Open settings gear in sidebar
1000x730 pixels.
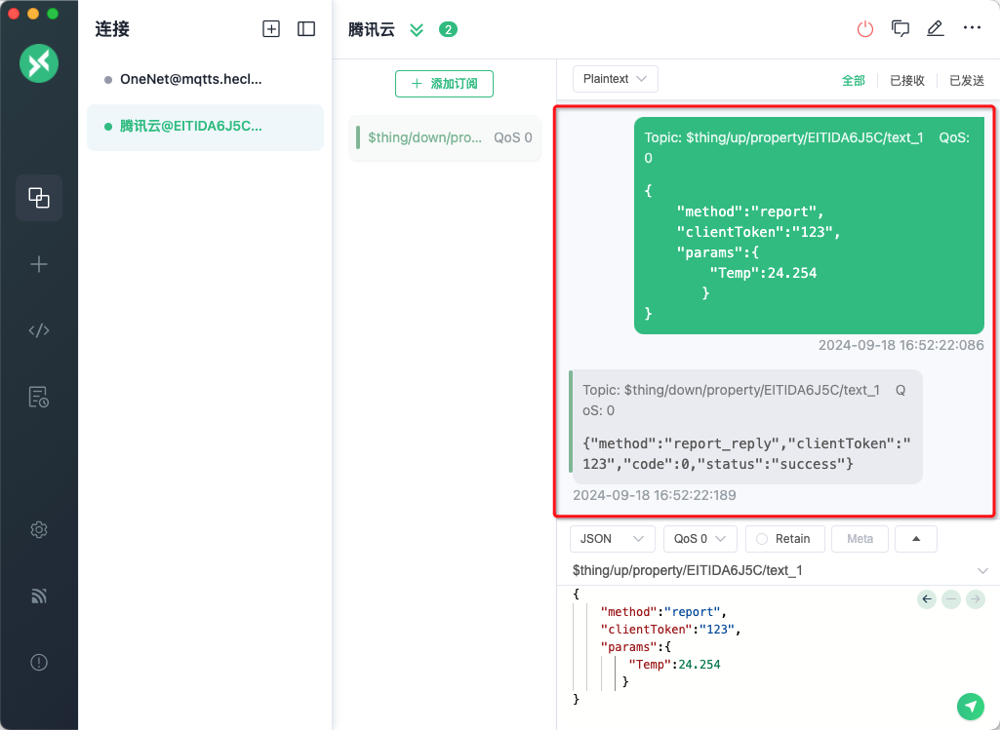[x=39, y=530]
